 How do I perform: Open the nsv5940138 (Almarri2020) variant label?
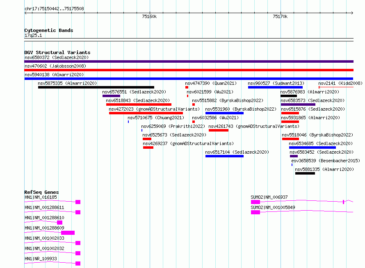click(x=54, y=75)
